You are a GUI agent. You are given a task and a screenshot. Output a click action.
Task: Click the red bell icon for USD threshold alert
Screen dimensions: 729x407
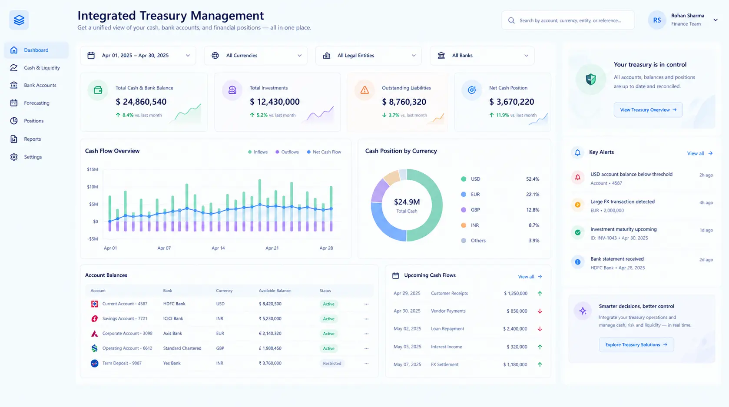(578, 177)
